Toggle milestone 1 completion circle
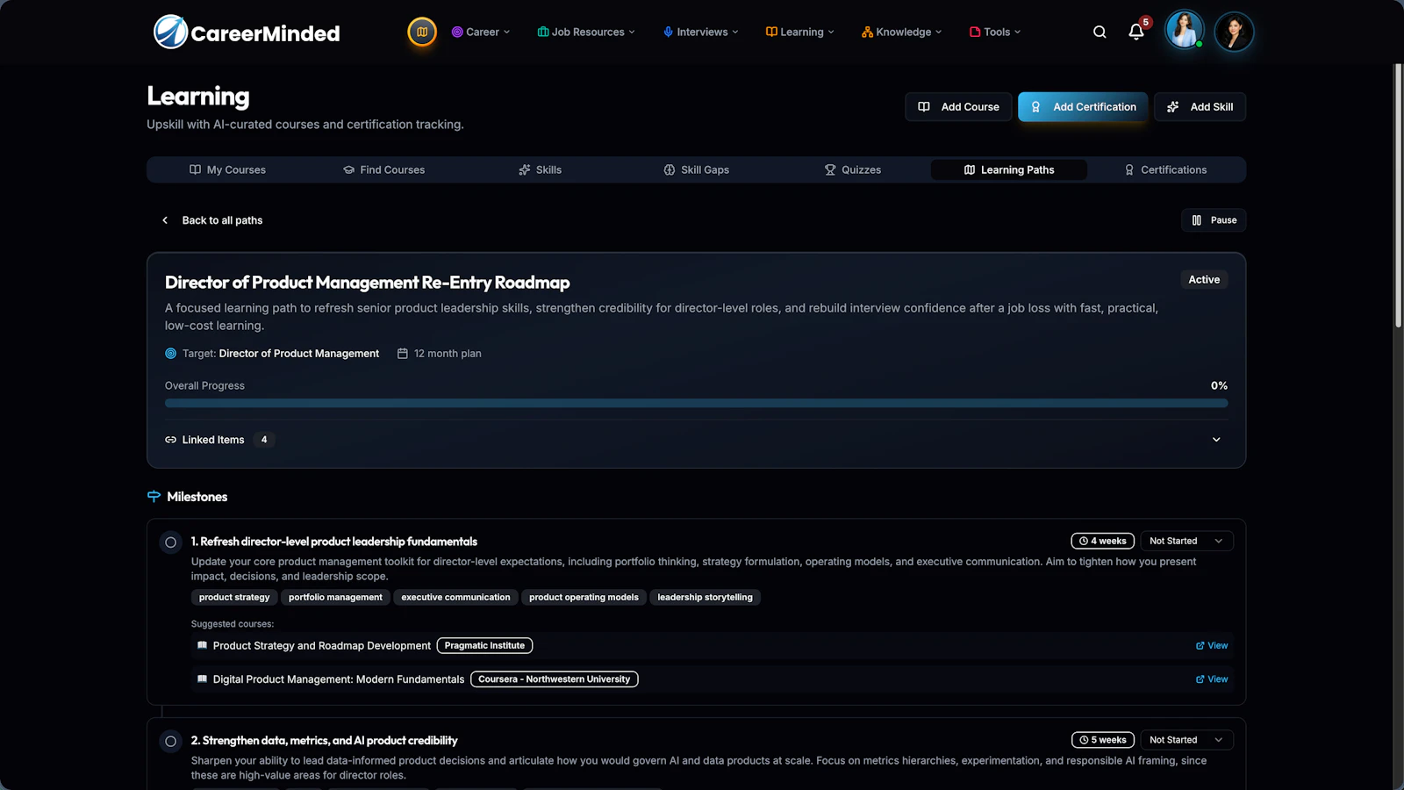Image resolution: width=1404 pixels, height=790 pixels. click(x=171, y=542)
